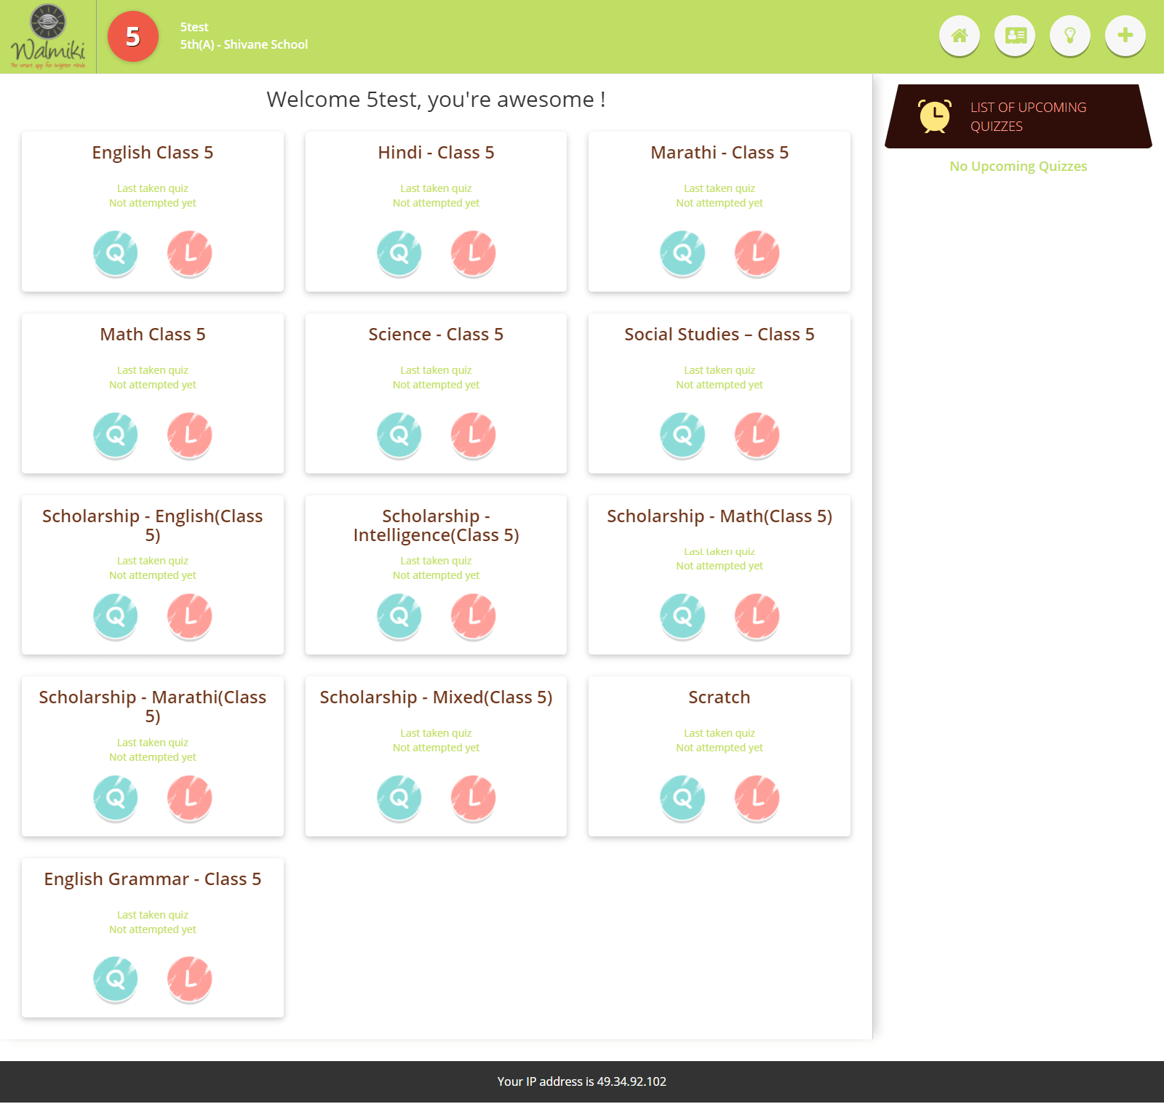Start quiz Q for Hindi - Class 5

coord(399,253)
